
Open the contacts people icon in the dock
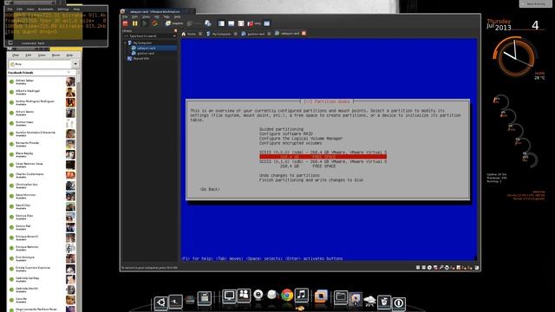point(244,295)
